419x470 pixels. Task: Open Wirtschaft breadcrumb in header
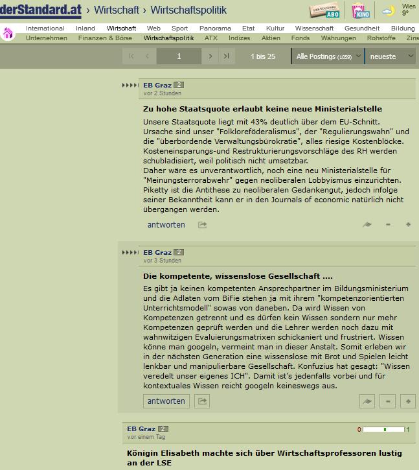pyautogui.click(x=117, y=10)
